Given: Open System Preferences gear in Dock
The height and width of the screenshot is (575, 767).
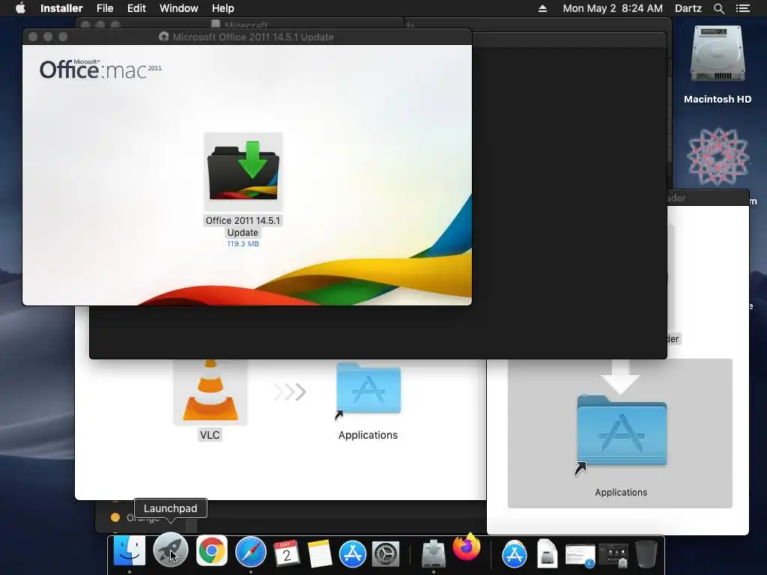Looking at the screenshot, I should point(386,555).
